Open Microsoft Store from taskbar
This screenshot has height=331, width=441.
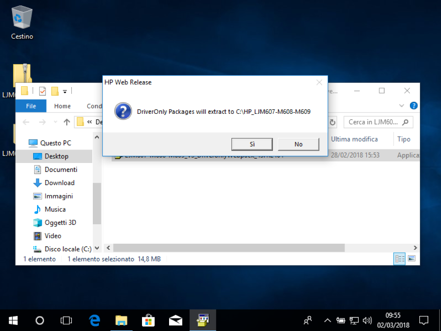pyautogui.click(x=148, y=320)
